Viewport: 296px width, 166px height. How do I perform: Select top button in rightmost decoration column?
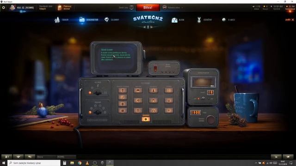coord(169,90)
